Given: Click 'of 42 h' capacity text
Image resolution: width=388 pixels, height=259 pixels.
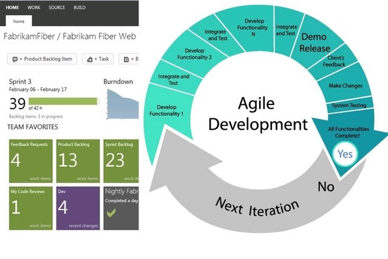Looking at the screenshot, I should (x=35, y=108).
